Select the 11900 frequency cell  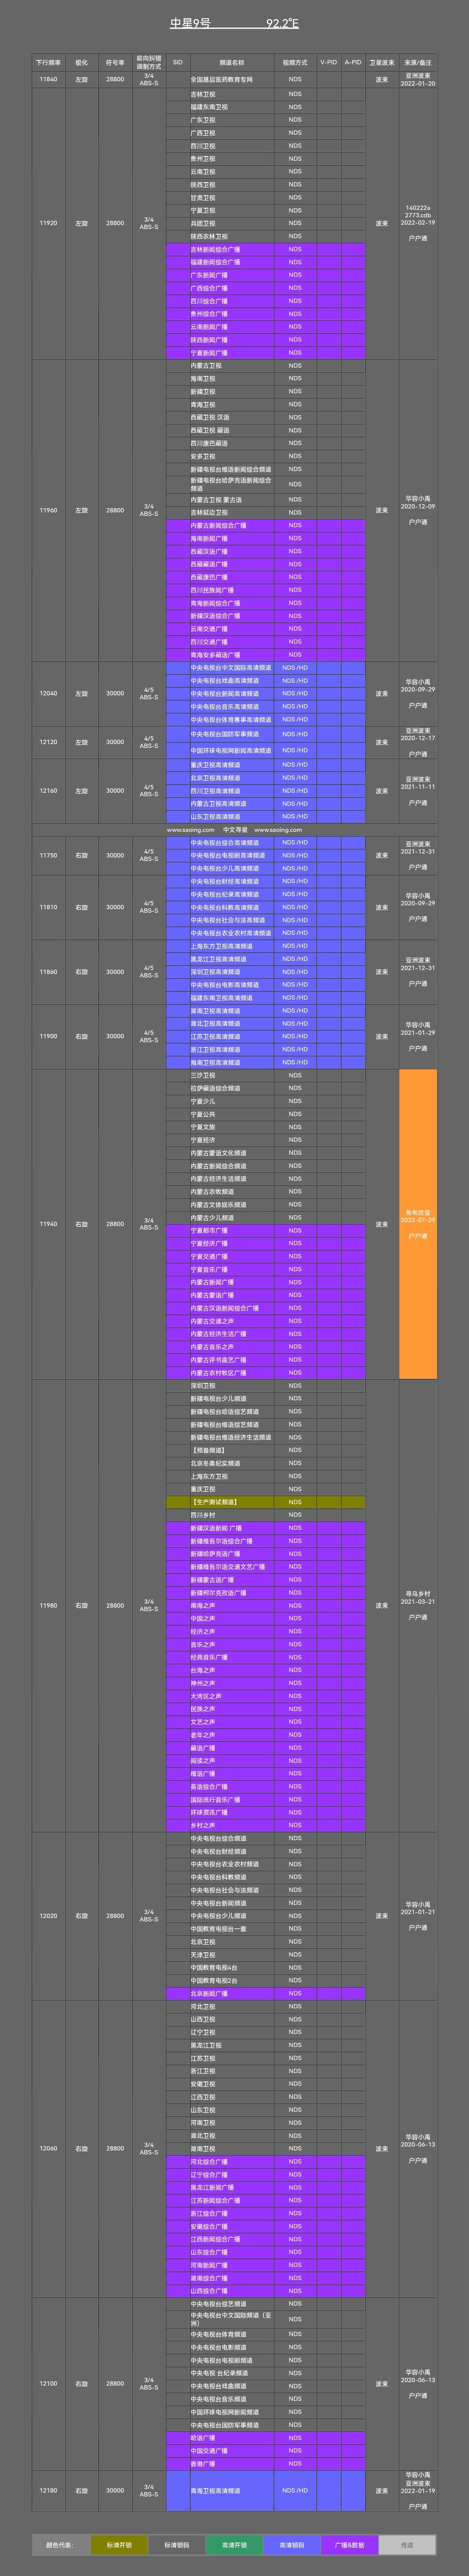(x=48, y=1036)
